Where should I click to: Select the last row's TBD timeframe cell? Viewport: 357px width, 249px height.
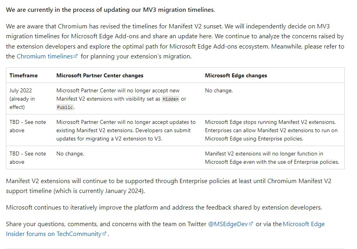coord(28,157)
